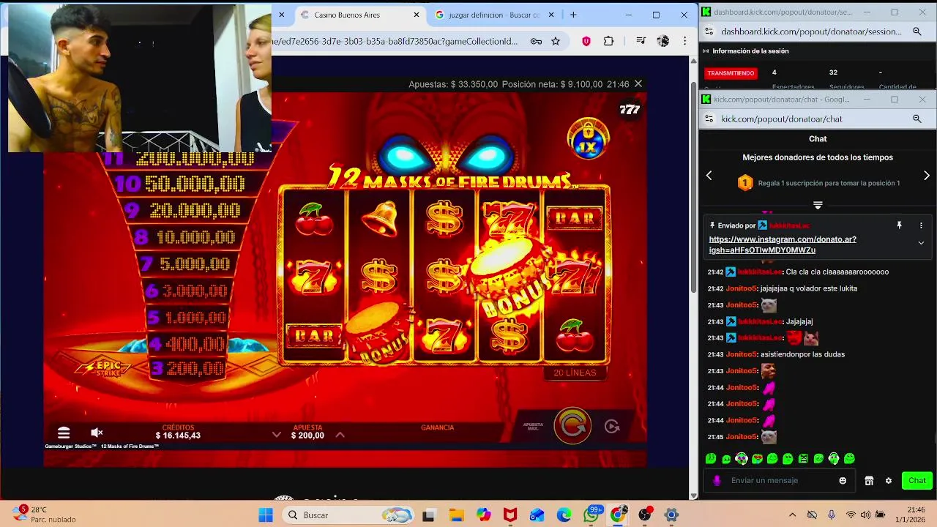Open saved password key icon
The width and height of the screenshot is (937, 527).
(536, 41)
